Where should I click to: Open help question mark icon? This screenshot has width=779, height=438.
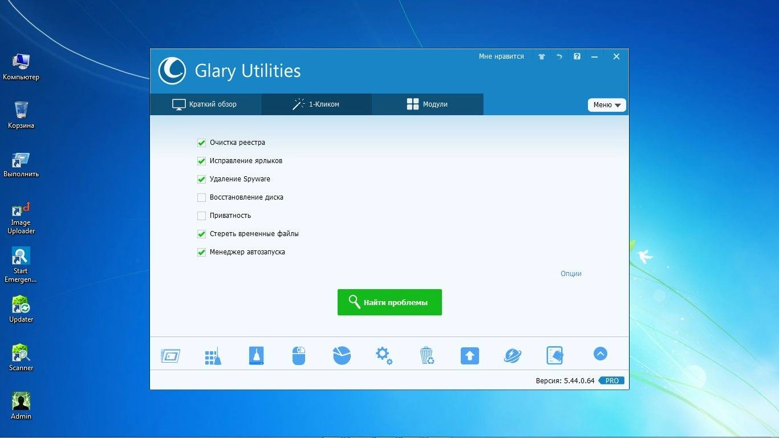pyautogui.click(x=577, y=56)
